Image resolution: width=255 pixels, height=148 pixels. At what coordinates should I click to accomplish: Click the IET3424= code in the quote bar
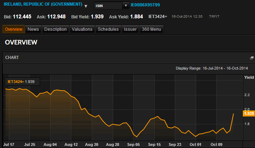coord(157,16)
